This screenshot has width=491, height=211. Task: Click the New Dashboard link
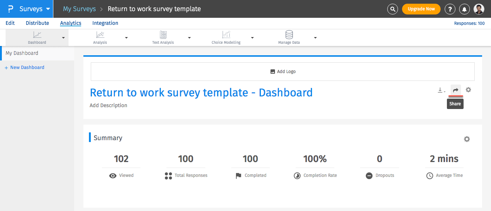(x=27, y=67)
